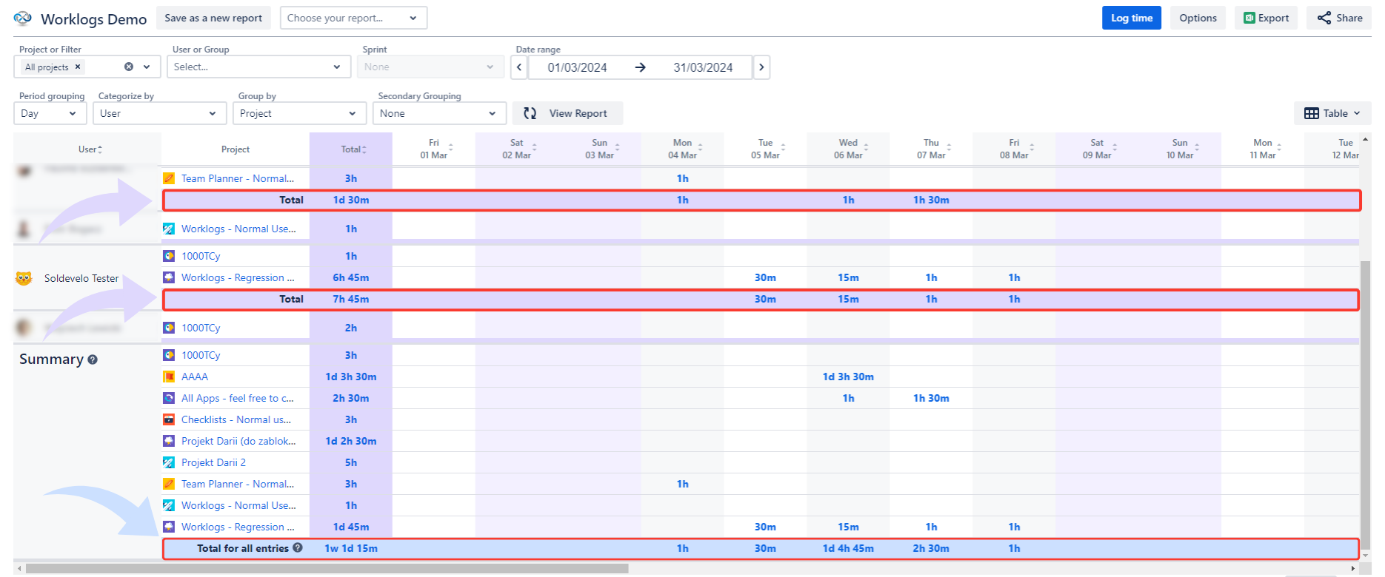Open the Secondary Grouping dropdown

click(x=439, y=113)
